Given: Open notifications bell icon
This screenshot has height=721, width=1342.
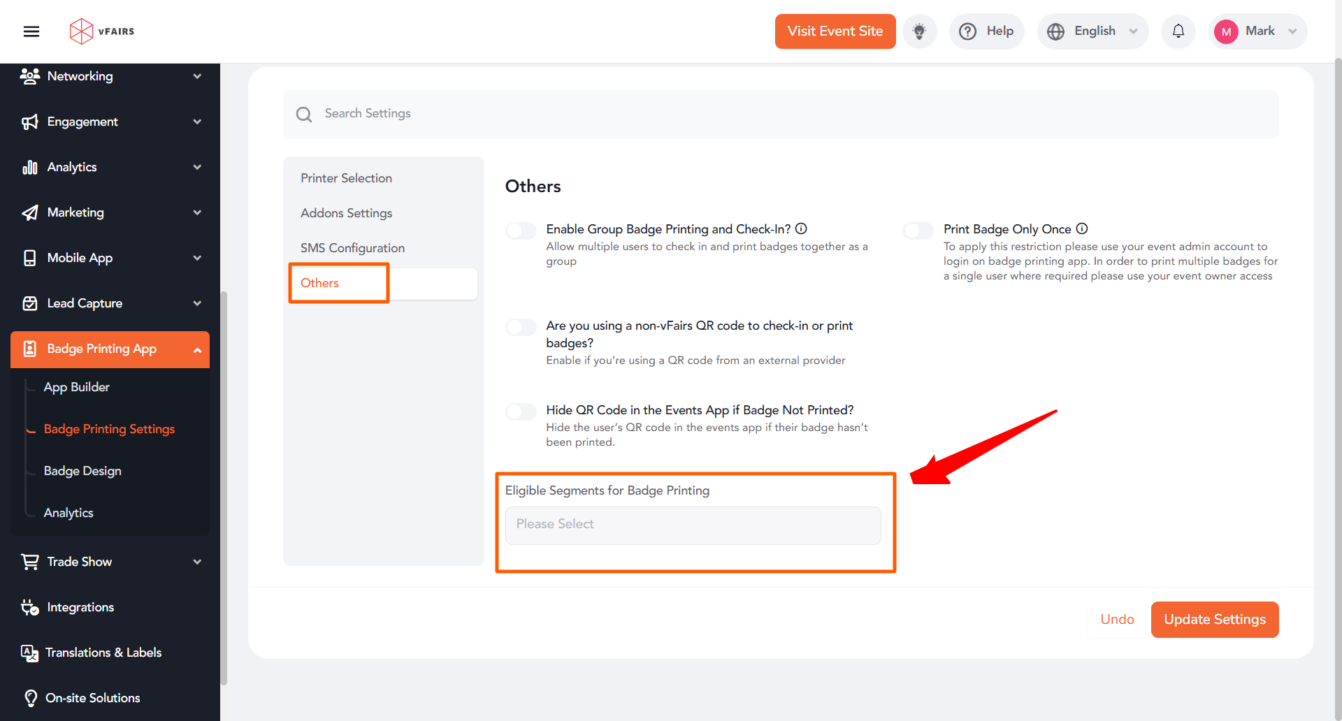Looking at the screenshot, I should [x=1178, y=31].
